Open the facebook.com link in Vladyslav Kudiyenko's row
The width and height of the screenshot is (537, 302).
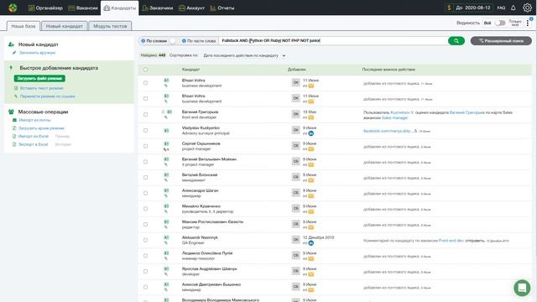click(390, 131)
